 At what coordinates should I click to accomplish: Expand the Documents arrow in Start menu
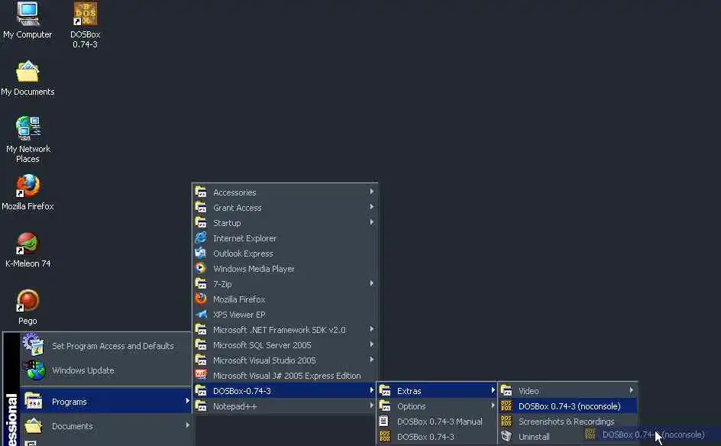coord(187,425)
